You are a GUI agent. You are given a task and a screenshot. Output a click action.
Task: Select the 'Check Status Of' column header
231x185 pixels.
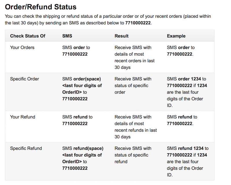click(27, 36)
